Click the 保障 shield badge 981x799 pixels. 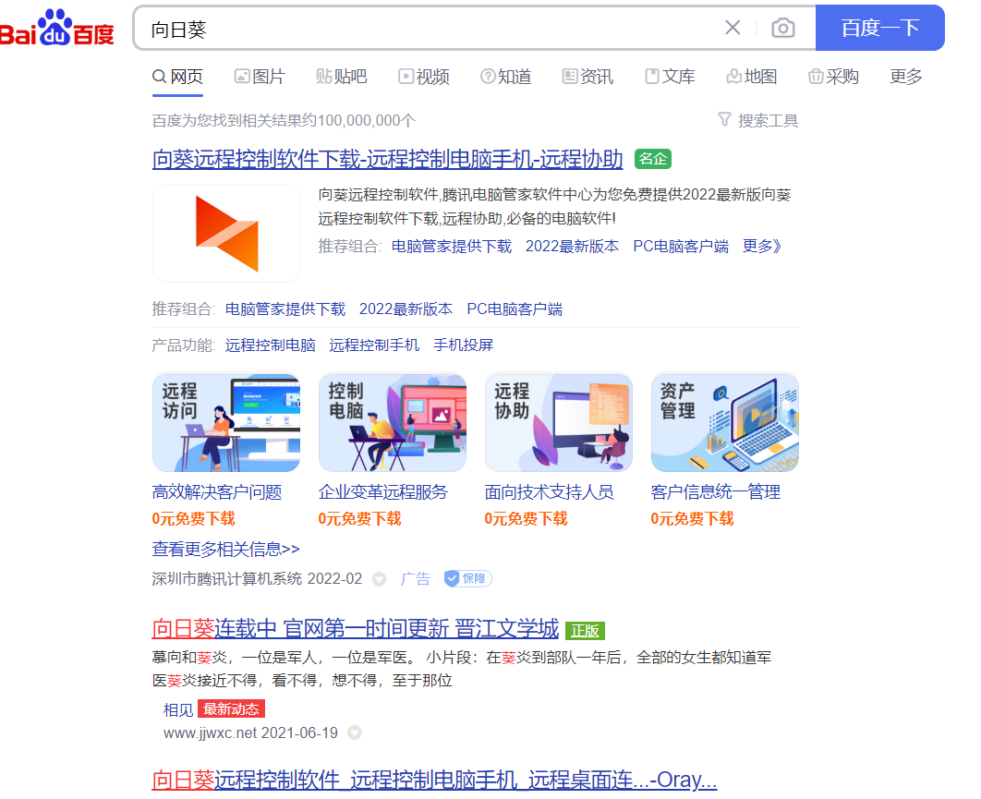tap(468, 579)
